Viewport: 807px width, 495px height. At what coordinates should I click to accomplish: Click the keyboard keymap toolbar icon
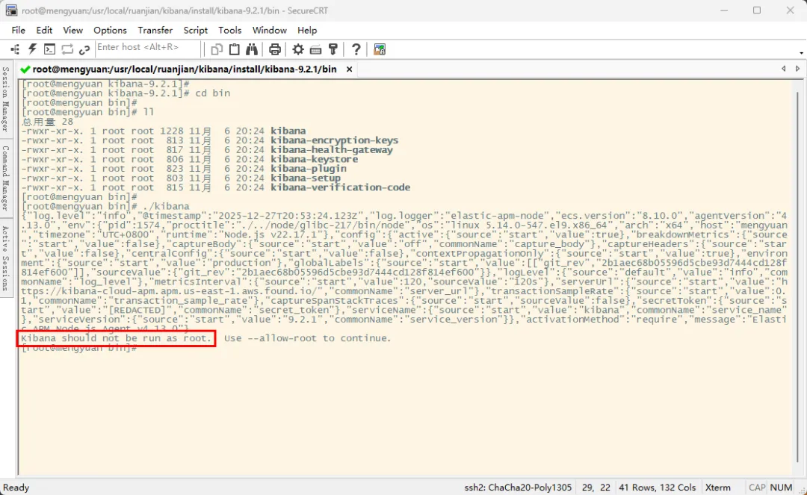pos(315,49)
